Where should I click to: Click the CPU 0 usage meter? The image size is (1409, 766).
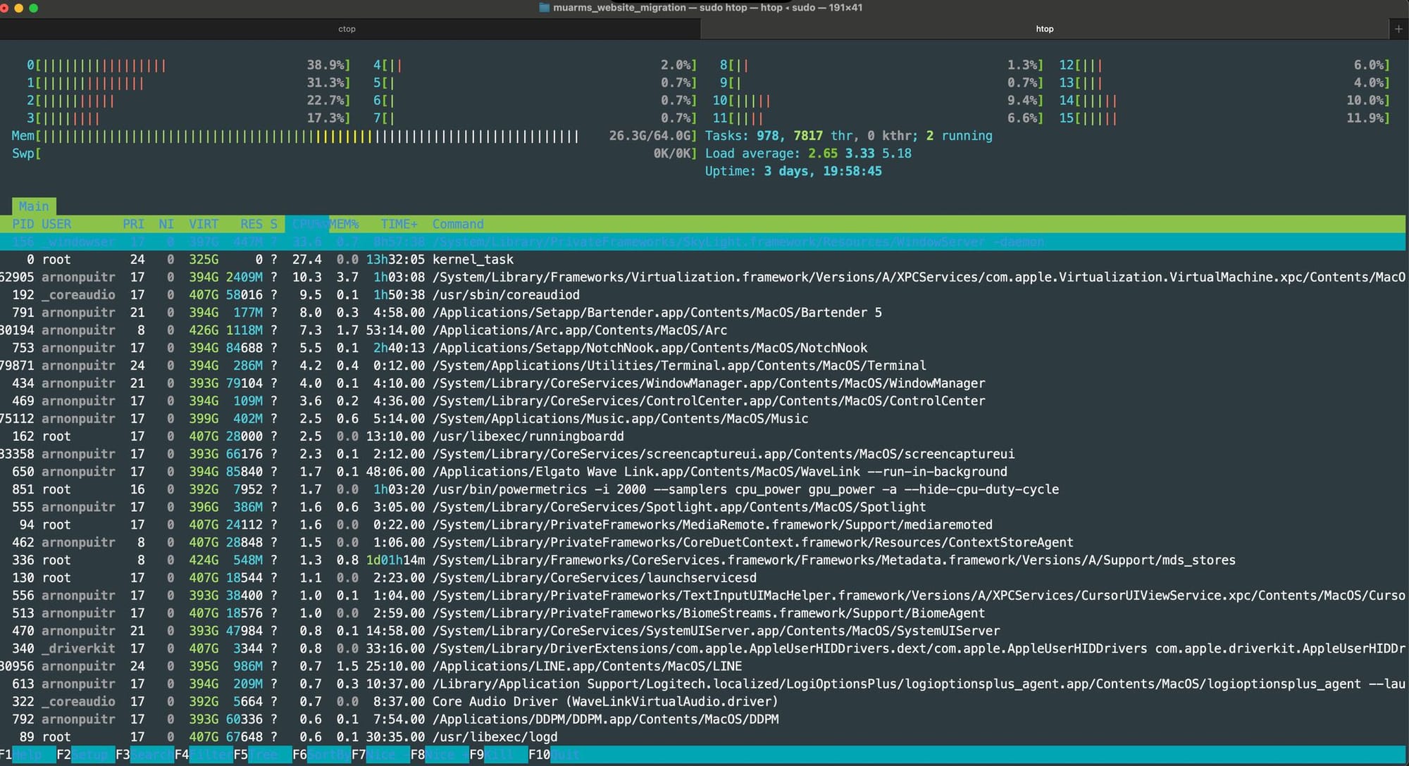click(188, 65)
